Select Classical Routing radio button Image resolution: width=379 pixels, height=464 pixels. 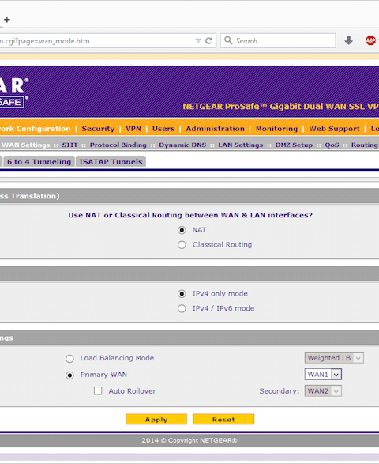[x=182, y=245]
